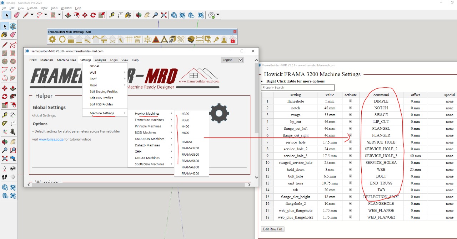Click the red padlock house icon in Drawing Tools
This screenshot has width=457, height=239.
(x=233, y=40)
